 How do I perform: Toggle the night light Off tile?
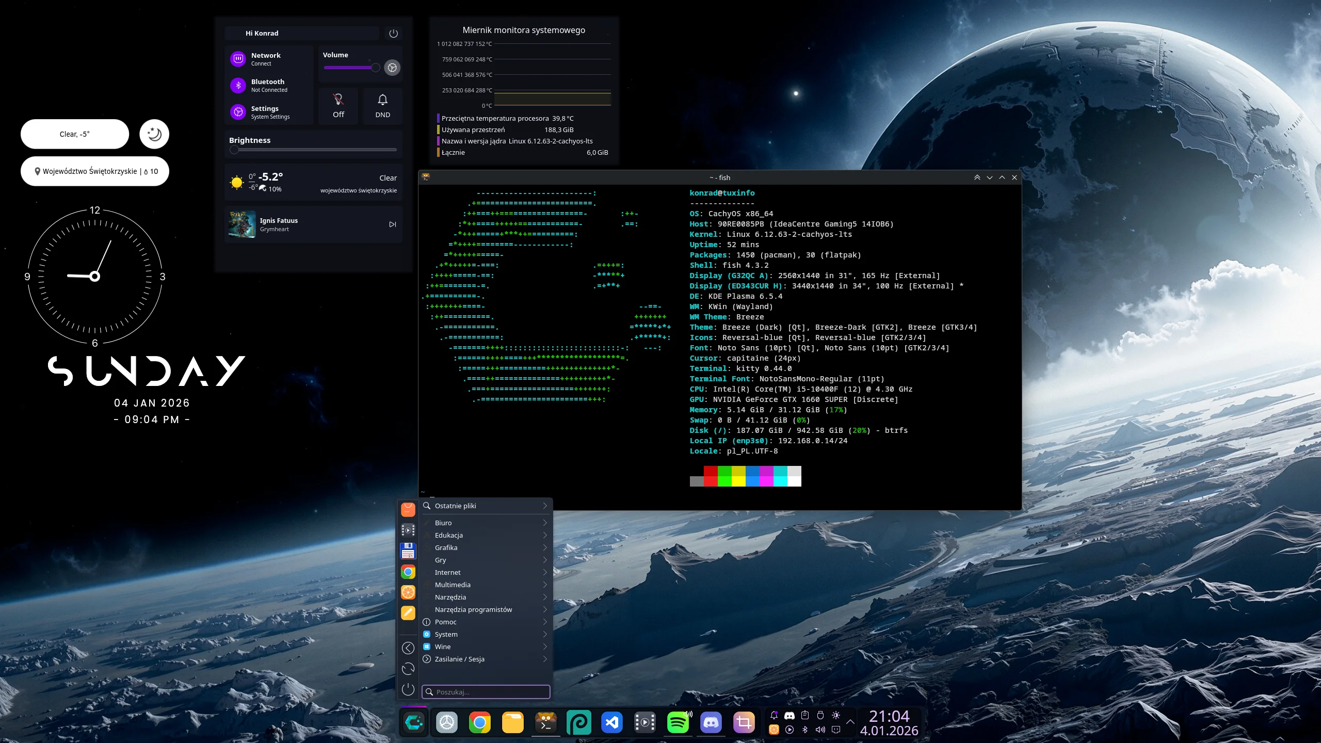coord(339,106)
